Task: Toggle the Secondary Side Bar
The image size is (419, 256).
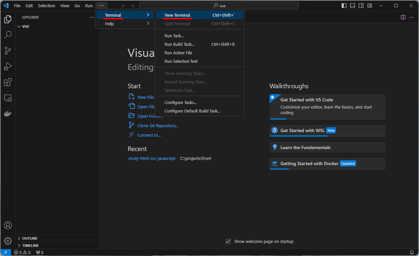Action: [x=361, y=6]
